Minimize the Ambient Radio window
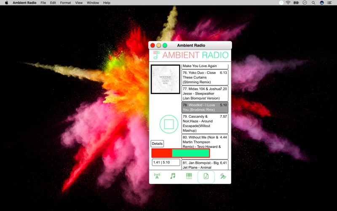The height and width of the screenshot is (211, 337). (159, 45)
